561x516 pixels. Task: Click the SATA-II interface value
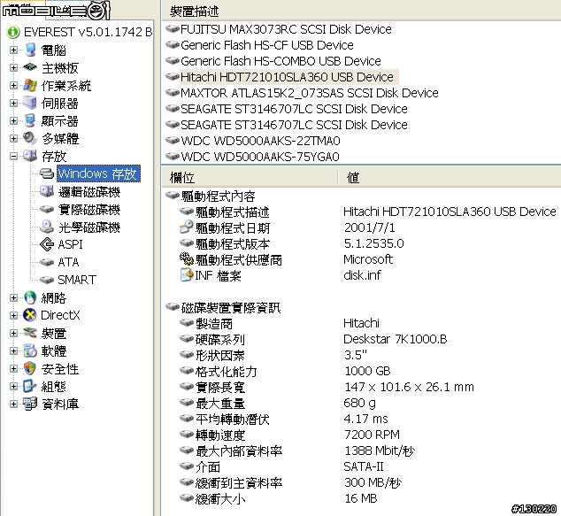click(x=363, y=466)
